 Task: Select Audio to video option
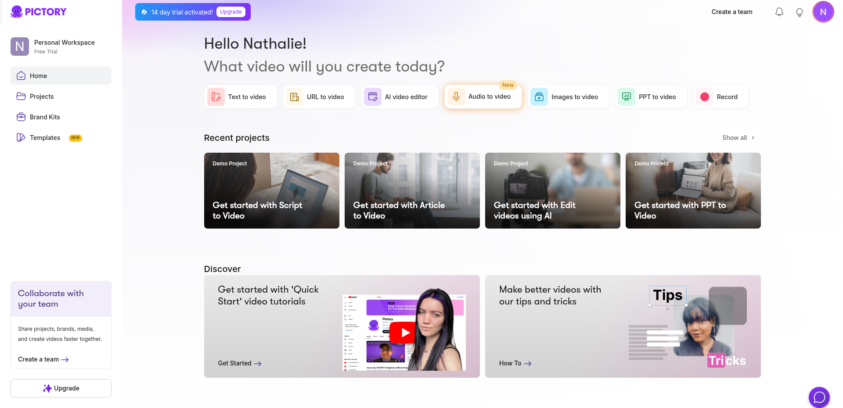pyautogui.click(x=483, y=97)
